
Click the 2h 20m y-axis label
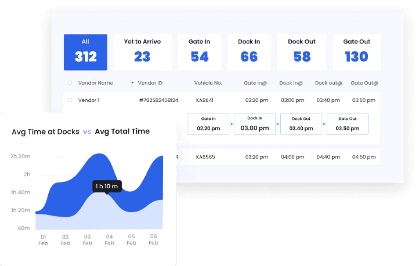pyautogui.click(x=20, y=156)
